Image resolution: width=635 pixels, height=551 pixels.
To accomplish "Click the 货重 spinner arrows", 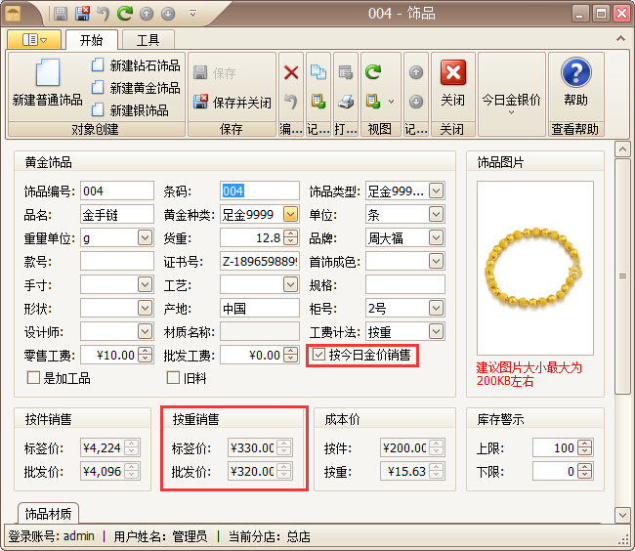I will point(290,237).
